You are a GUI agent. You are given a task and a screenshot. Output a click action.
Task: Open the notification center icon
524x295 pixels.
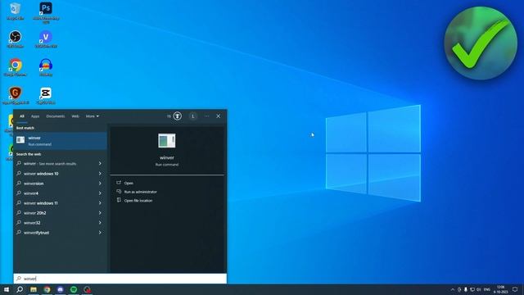(515, 289)
